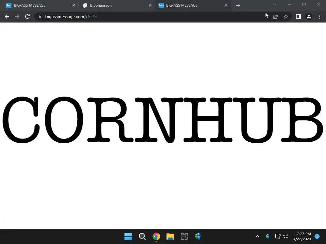
Task: Open File Explorer from the taskbar
Action: click(x=170, y=236)
